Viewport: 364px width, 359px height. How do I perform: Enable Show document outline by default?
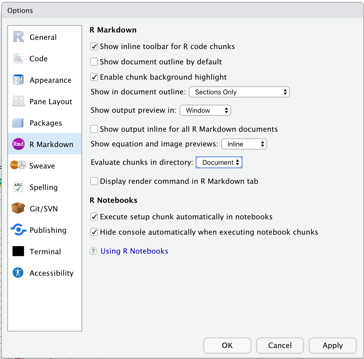click(94, 62)
